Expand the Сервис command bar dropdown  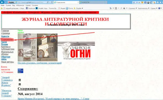(x=154, y=8)
